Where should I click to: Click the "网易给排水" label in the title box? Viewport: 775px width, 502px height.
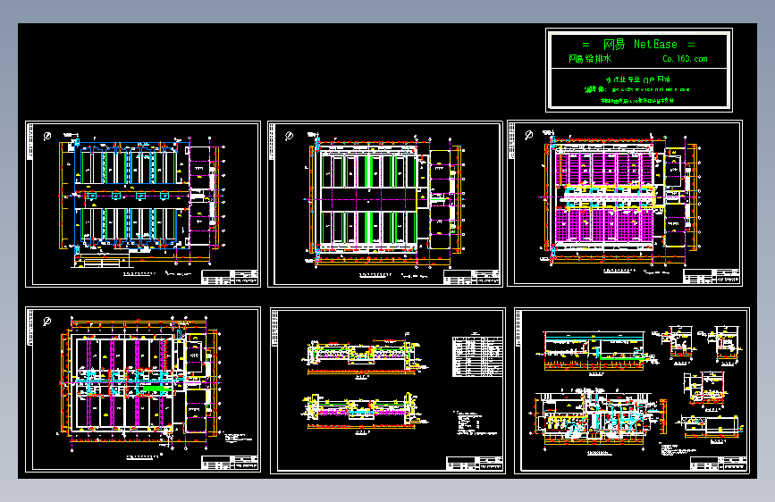click(x=590, y=59)
